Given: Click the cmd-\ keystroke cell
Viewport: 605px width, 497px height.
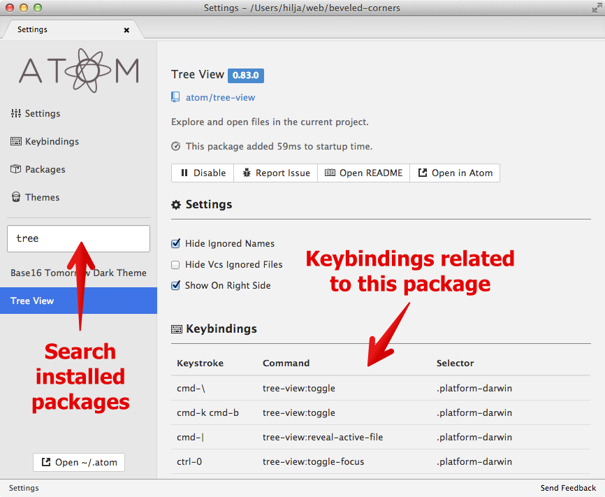Looking at the screenshot, I should (x=191, y=388).
